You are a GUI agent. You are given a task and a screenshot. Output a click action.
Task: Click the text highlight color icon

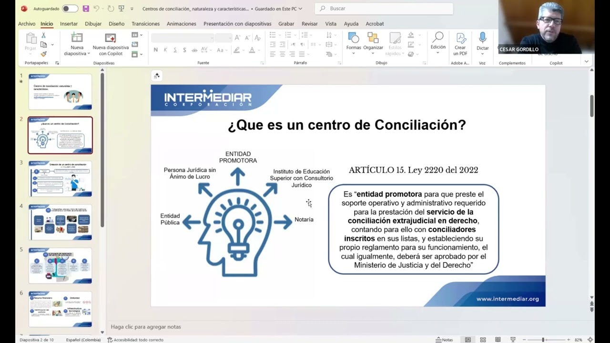237,50
